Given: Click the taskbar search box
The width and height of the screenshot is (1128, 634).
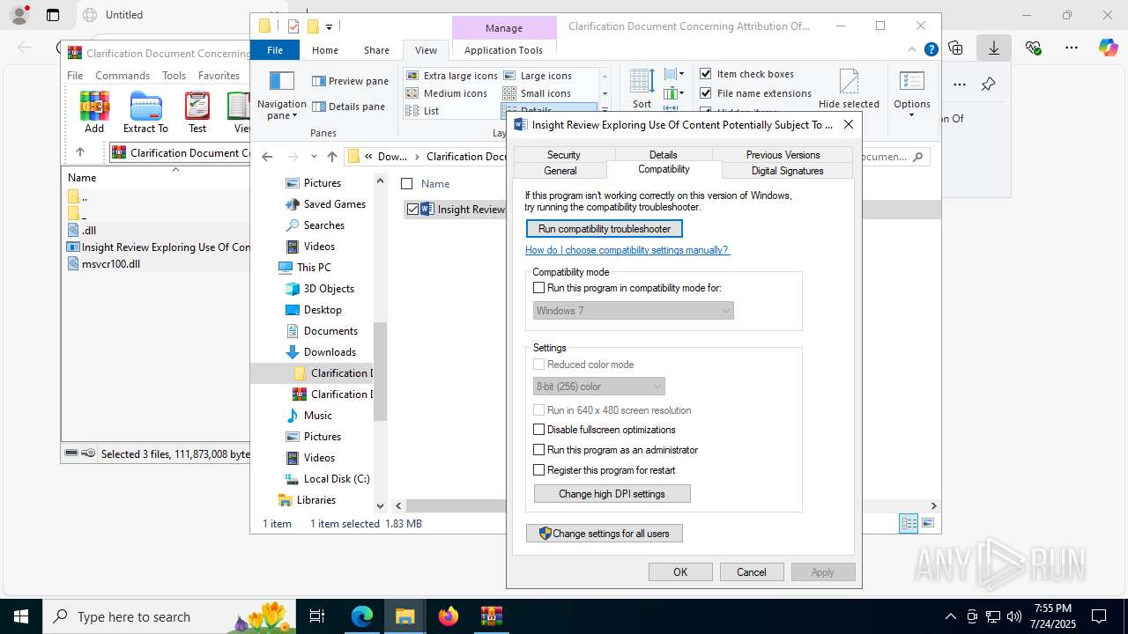Looking at the screenshot, I should tap(169, 616).
